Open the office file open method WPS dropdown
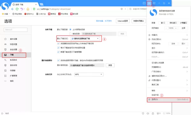 89,75
